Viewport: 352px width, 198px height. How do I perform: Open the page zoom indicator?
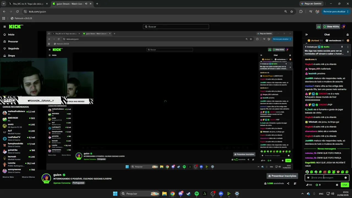pyautogui.click(x=286, y=12)
